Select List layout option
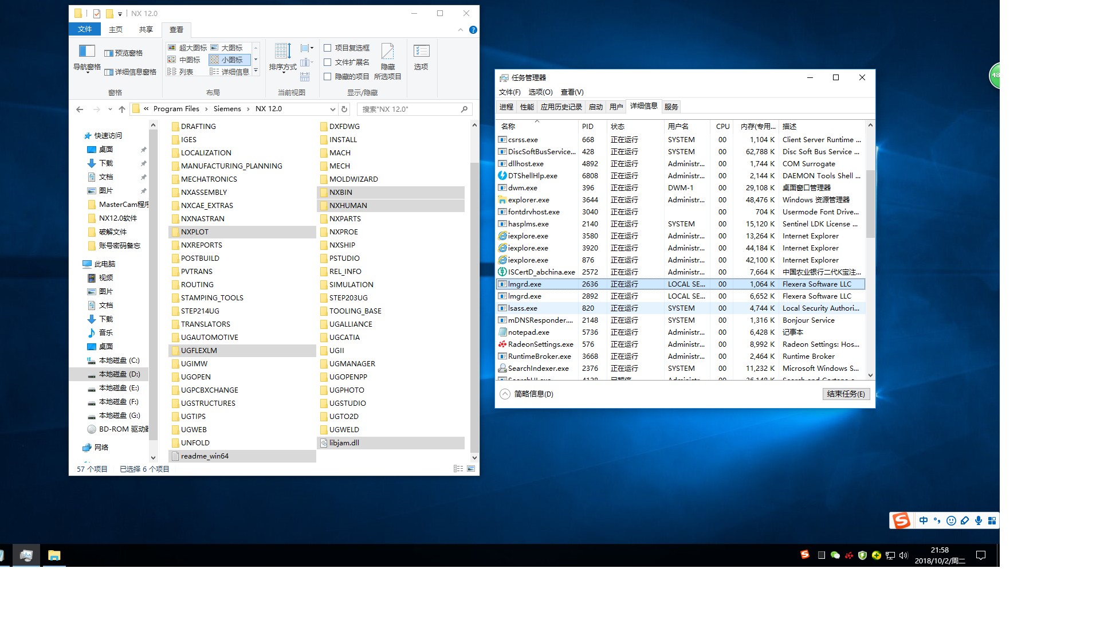The image size is (1100, 619). click(180, 72)
